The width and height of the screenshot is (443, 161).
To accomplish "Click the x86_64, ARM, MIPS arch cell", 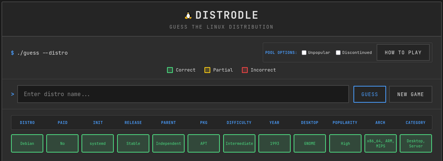I will coord(380,143).
